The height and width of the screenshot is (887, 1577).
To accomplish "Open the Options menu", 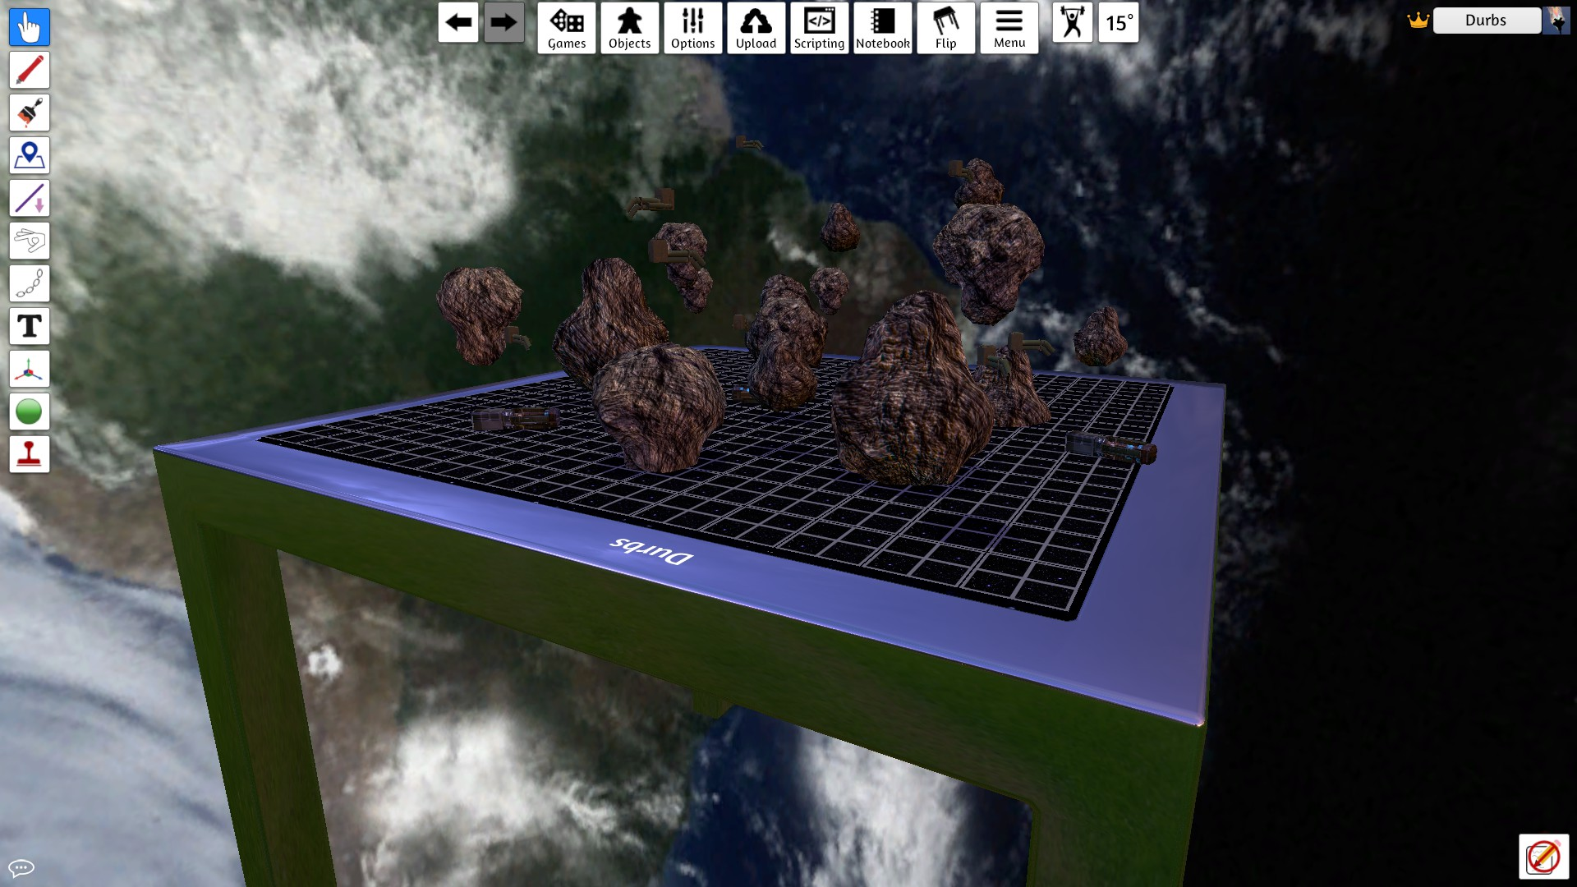I will pos(693,28).
